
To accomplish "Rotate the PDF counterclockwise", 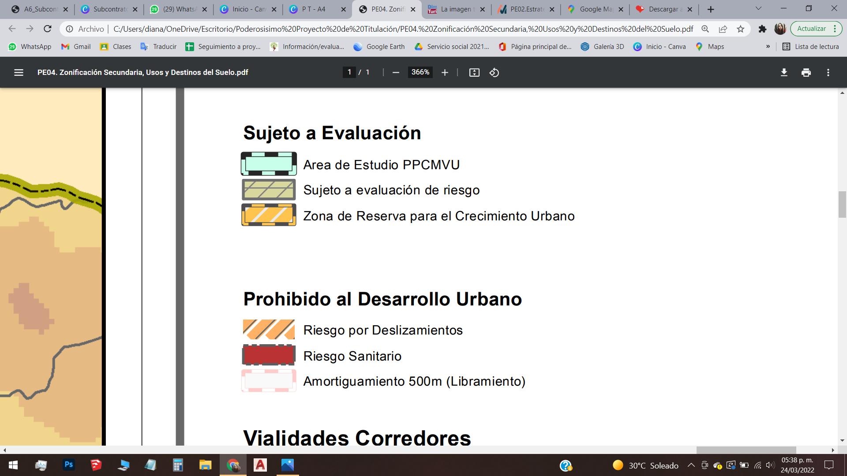I will (x=494, y=72).
